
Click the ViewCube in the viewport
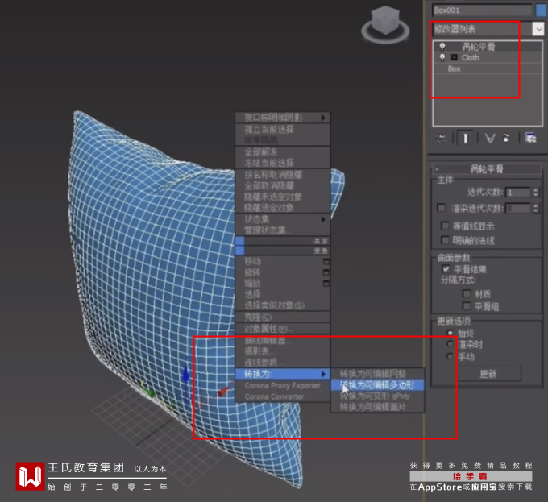[385, 24]
